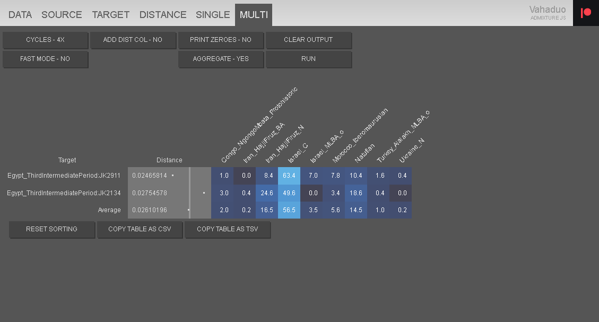Toggle FAST MODE - NO option

(45, 59)
